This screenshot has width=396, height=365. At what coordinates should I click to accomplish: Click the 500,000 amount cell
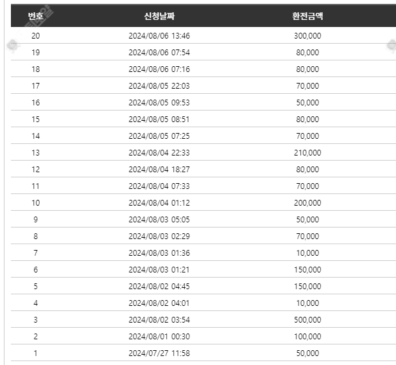[x=307, y=319]
